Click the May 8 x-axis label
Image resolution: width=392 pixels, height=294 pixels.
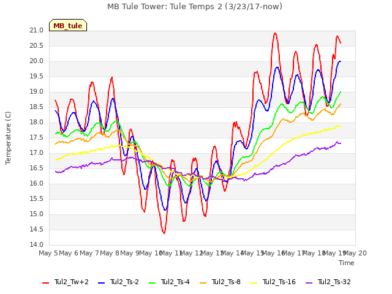(110, 253)
